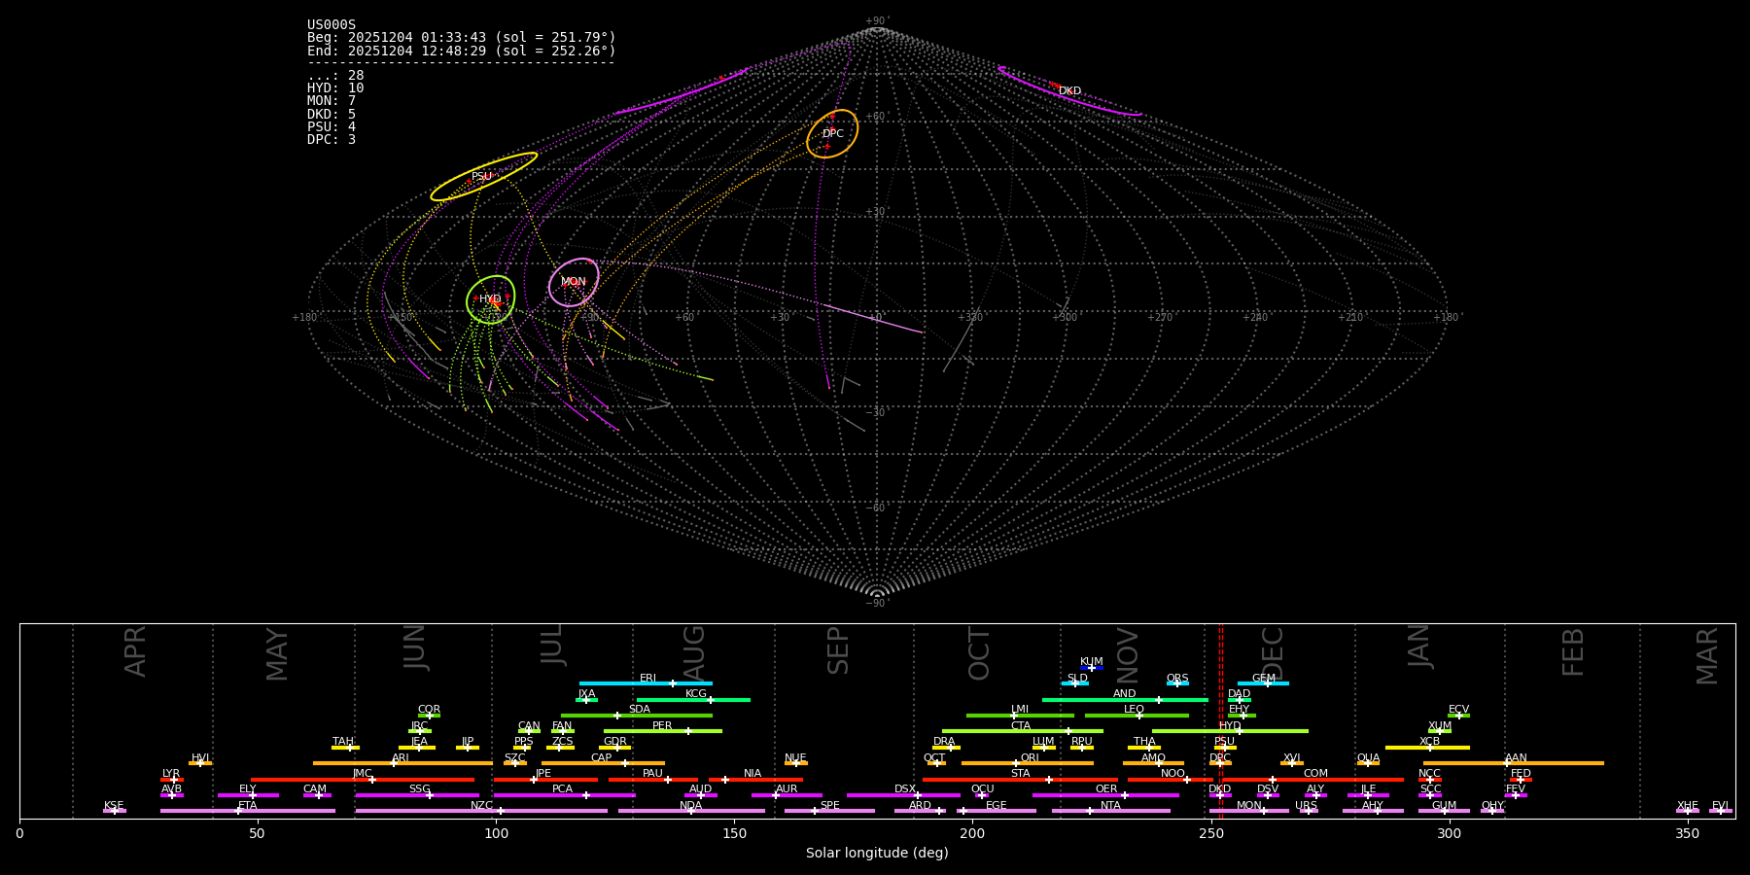
Task: Select the orange DPC radiant ellipse on the map
Action: [832, 133]
